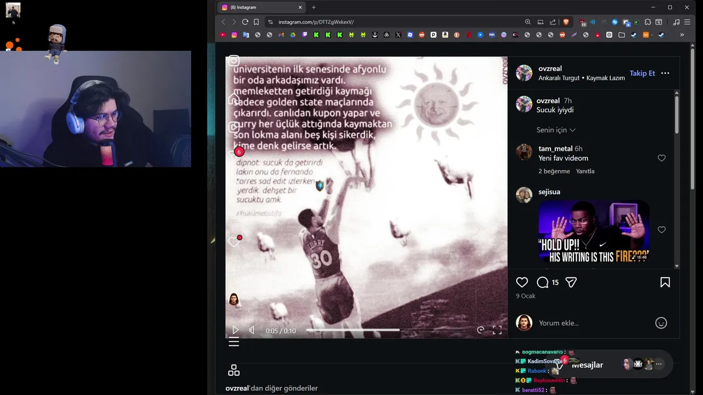
Task: Go forward in the browser
Action: coord(234,22)
